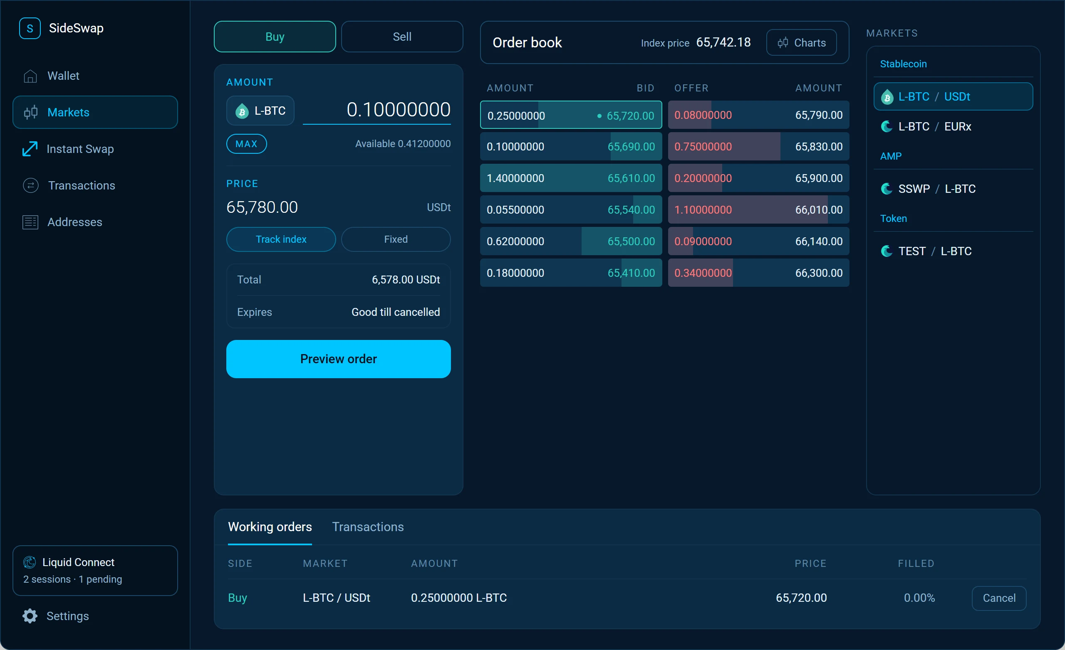The image size is (1065, 650).
Task: Select Track index price mode
Action: click(281, 239)
